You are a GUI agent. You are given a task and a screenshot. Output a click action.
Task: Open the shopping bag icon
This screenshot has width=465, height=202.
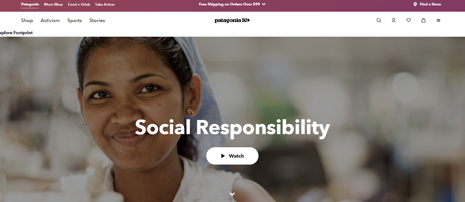point(423,20)
